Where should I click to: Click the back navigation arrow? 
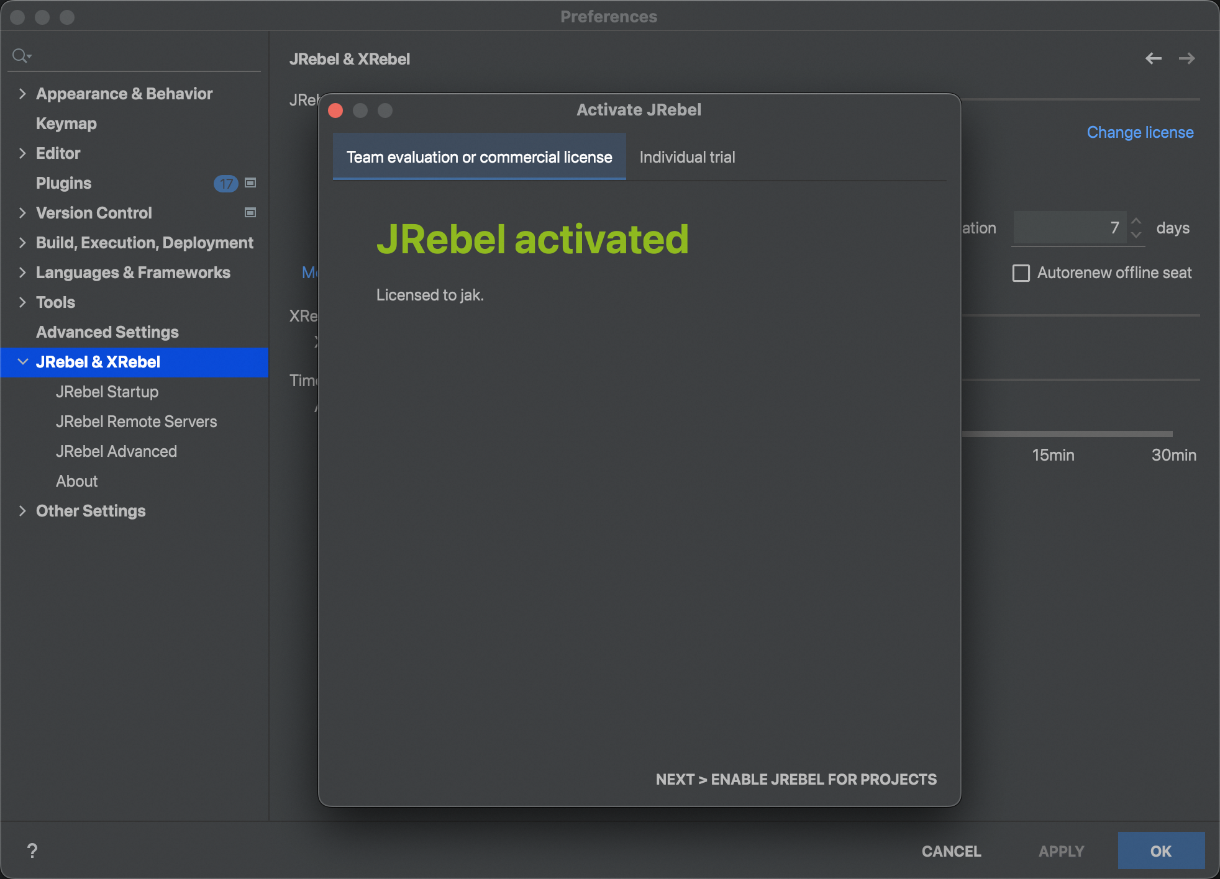tap(1154, 58)
